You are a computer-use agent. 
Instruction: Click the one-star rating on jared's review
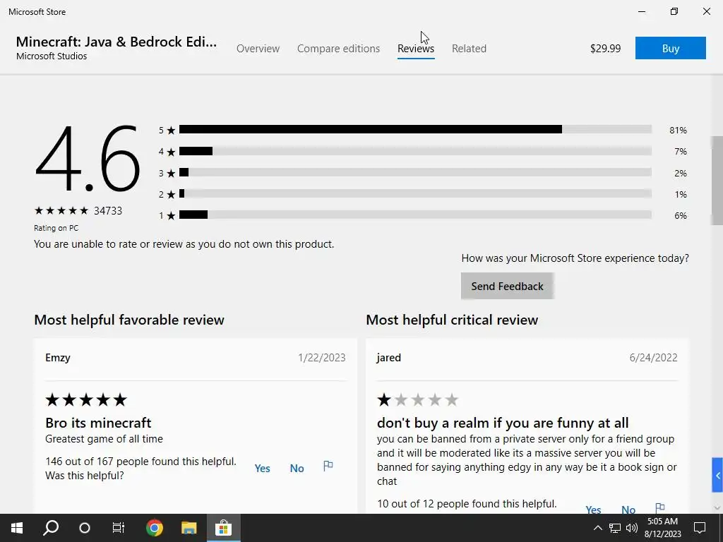pyautogui.click(x=417, y=399)
